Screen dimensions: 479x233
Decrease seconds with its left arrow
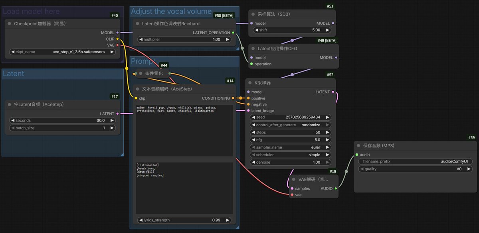12,120
